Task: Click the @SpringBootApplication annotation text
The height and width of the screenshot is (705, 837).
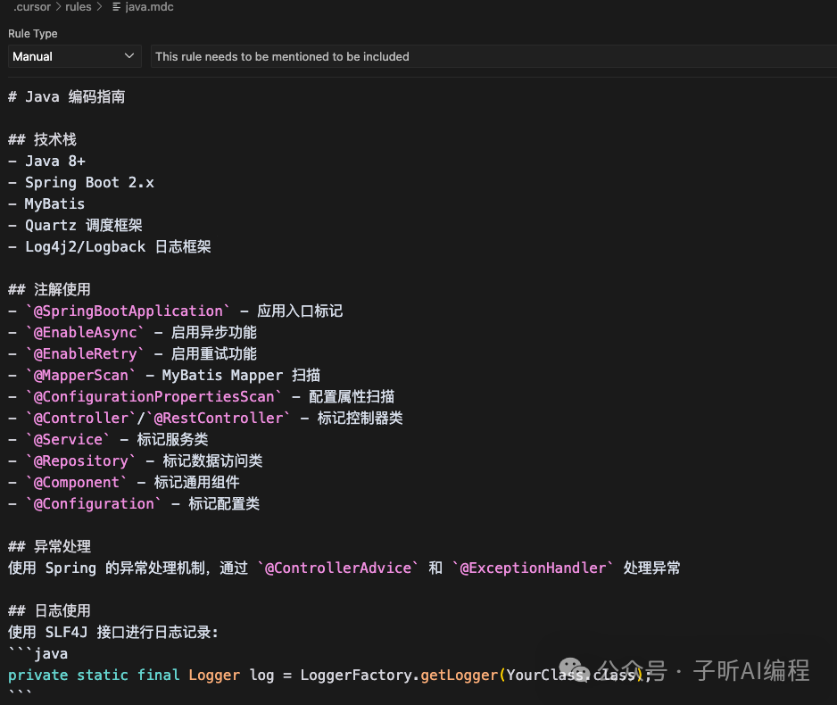Action: (x=128, y=311)
